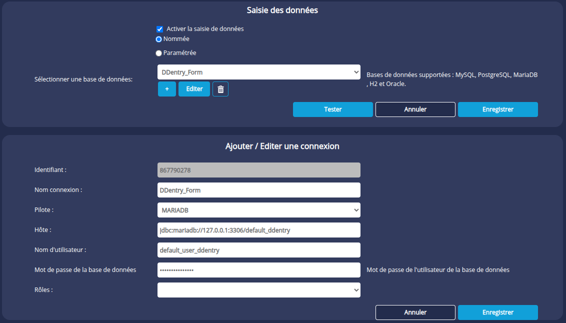The width and height of the screenshot is (566, 323).
Task: Click the greyed-out Identifiant field
Action: coord(258,170)
